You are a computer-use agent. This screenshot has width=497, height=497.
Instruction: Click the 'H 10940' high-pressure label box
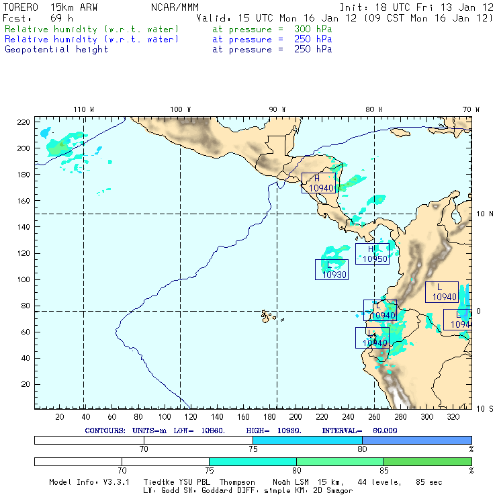tap(318, 183)
